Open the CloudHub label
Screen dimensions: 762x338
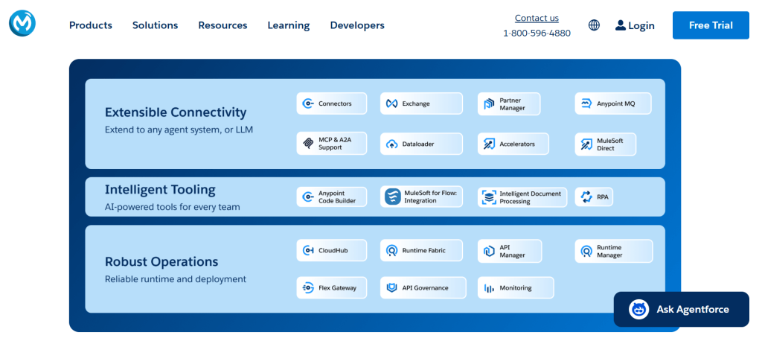[333, 250]
